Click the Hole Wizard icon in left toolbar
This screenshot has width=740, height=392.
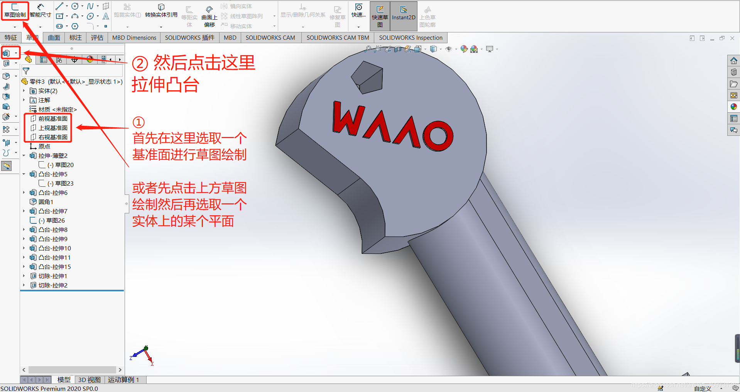pos(6,117)
